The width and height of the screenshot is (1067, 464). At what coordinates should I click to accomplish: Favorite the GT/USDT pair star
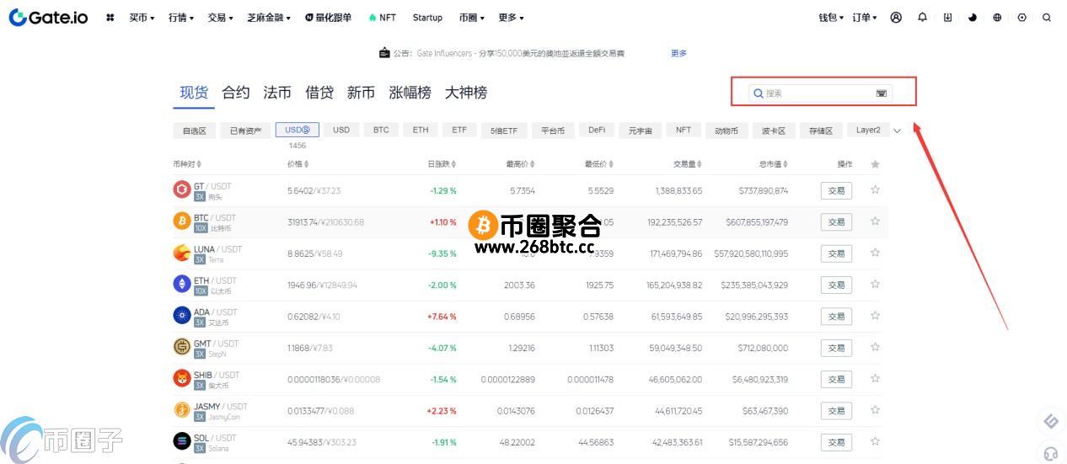point(875,190)
